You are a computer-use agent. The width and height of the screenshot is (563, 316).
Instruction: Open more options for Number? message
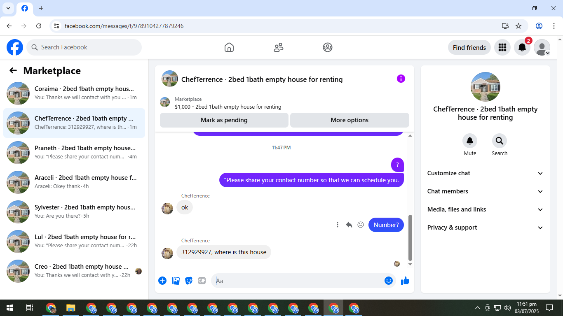(x=338, y=225)
